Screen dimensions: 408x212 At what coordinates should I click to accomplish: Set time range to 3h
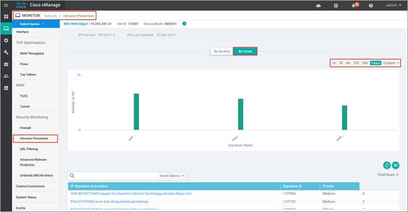pyautogui.click(x=341, y=63)
